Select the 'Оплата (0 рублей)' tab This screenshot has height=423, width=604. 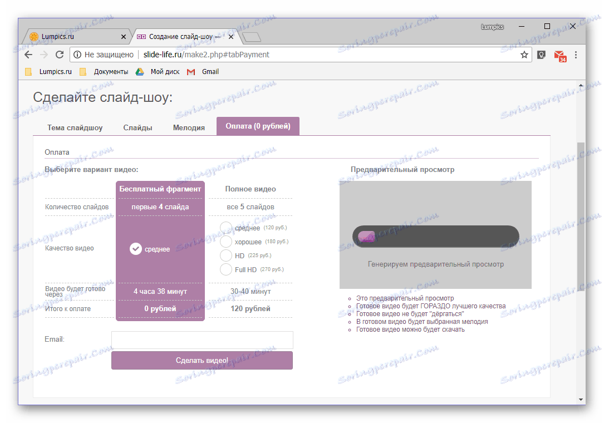pos(258,126)
